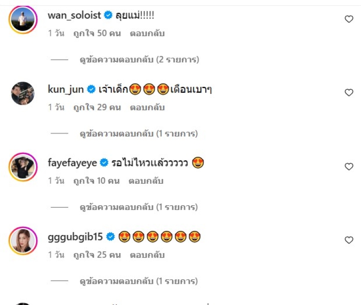Tap the heart beside kun_jun's comment

click(349, 92)
